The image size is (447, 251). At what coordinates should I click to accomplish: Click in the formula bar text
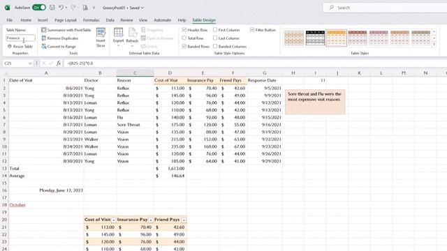point(80,63)
